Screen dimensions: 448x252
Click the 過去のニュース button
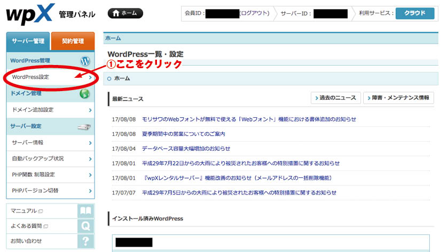point(334,98)
